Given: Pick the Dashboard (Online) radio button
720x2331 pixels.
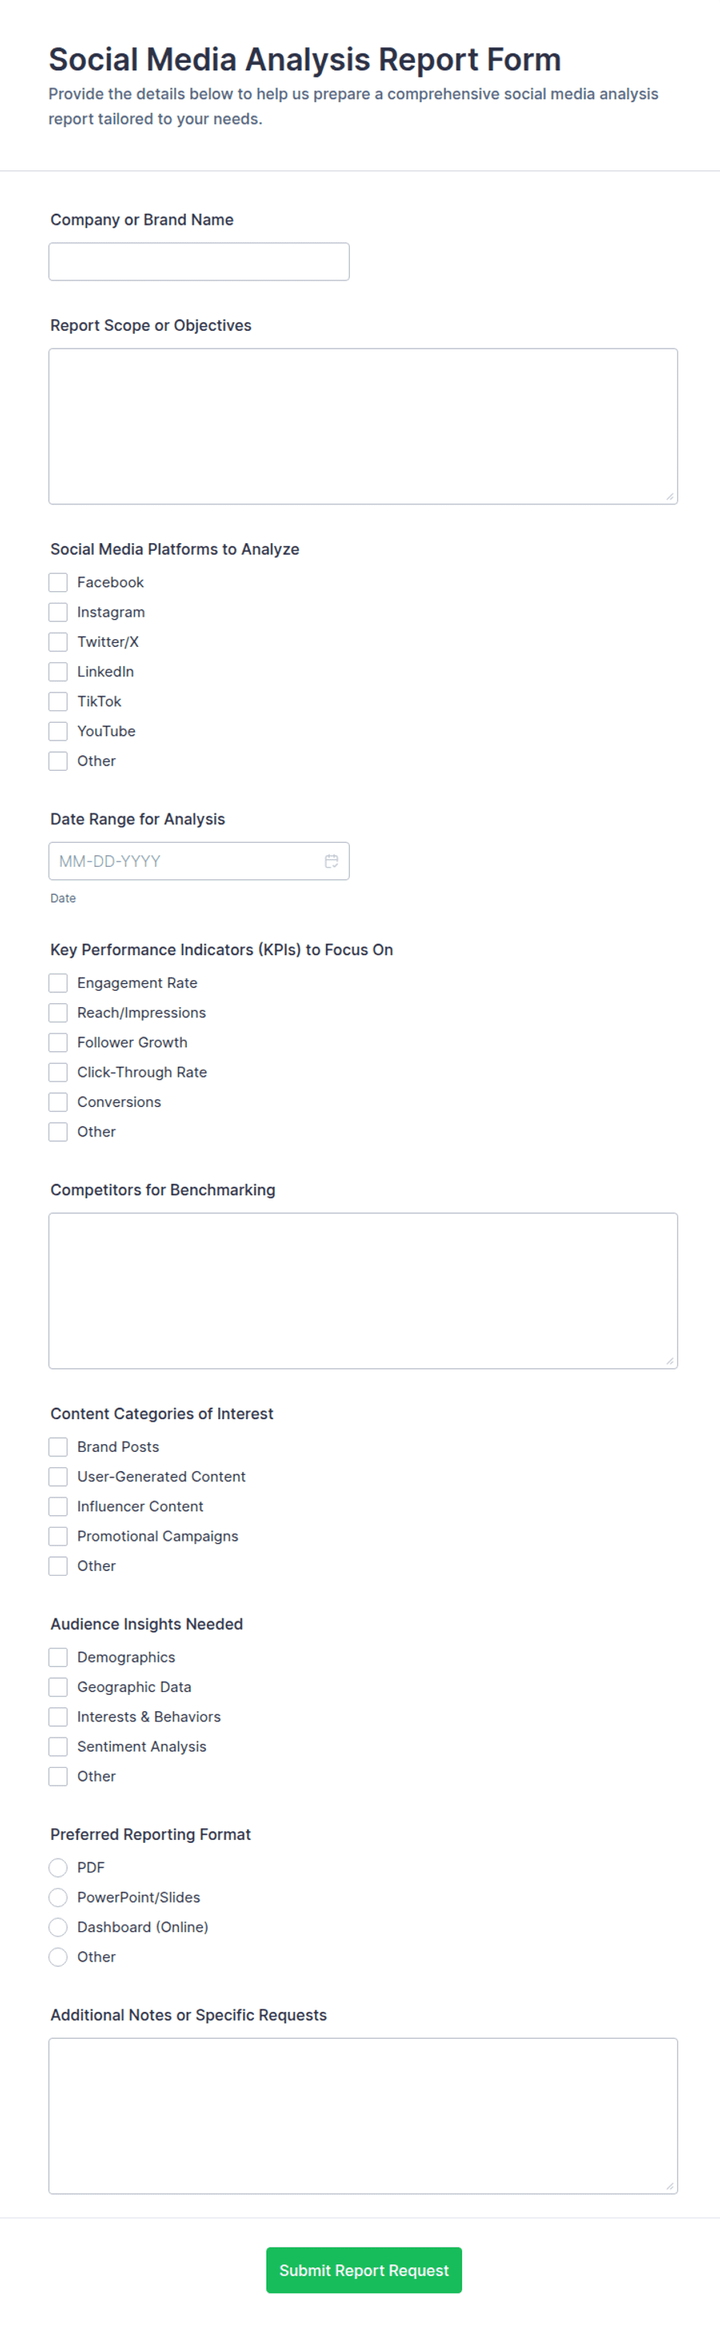Looking at the screenshot, I should (58, 1927).
